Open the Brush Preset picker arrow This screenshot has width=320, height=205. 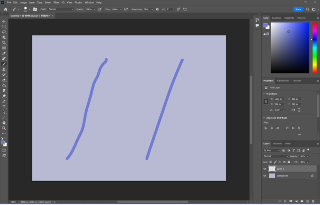click(30, 9)
